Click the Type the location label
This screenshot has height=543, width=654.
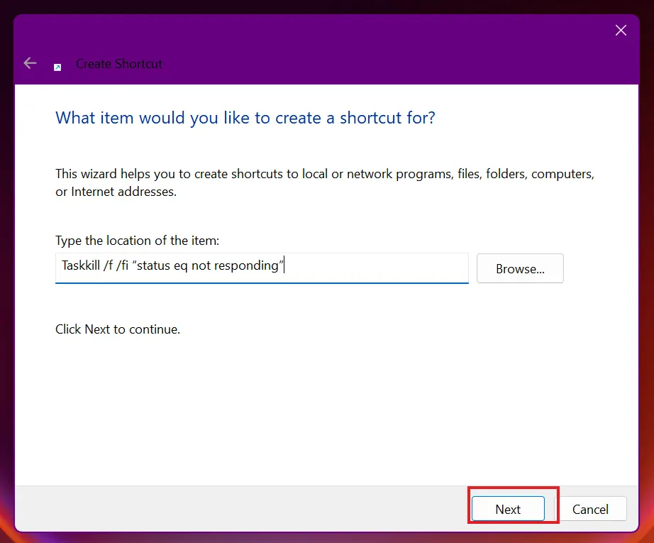(137, 241)
